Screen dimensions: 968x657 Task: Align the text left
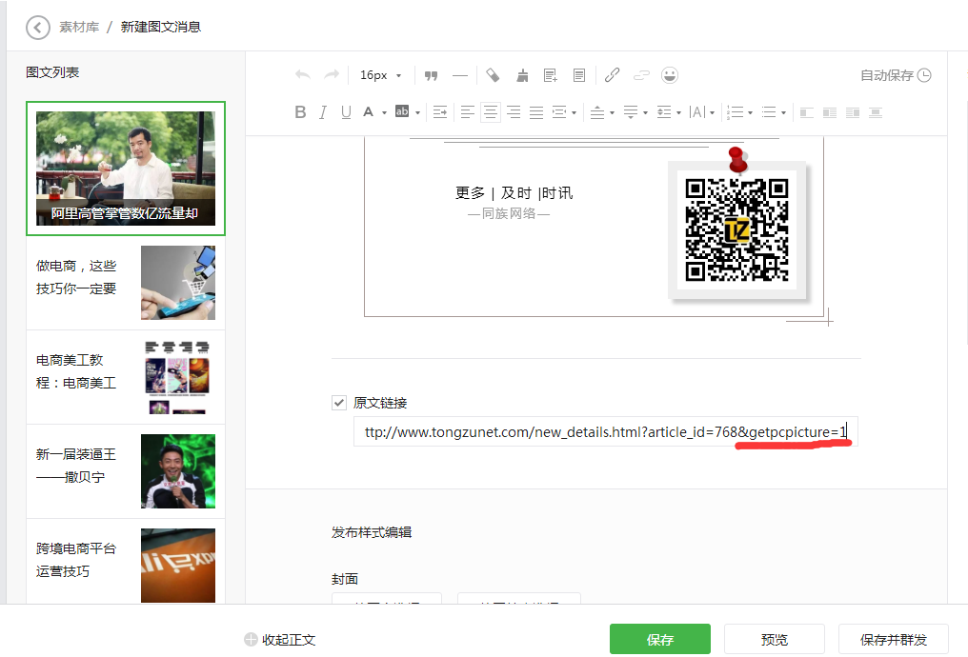468,112
